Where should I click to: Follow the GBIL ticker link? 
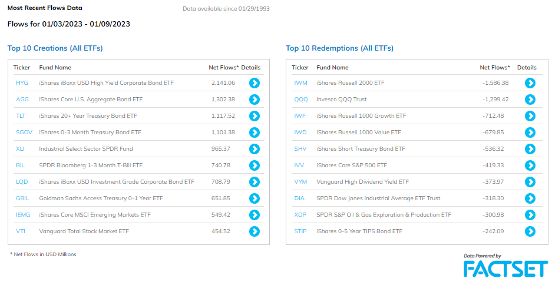[x=22, y=198]
